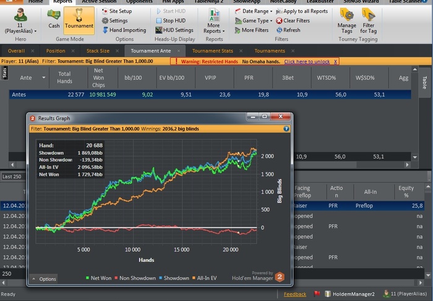The image size is (433, 301).
Task: Sort by bb/100 column header
Action: tap(133, 77)
